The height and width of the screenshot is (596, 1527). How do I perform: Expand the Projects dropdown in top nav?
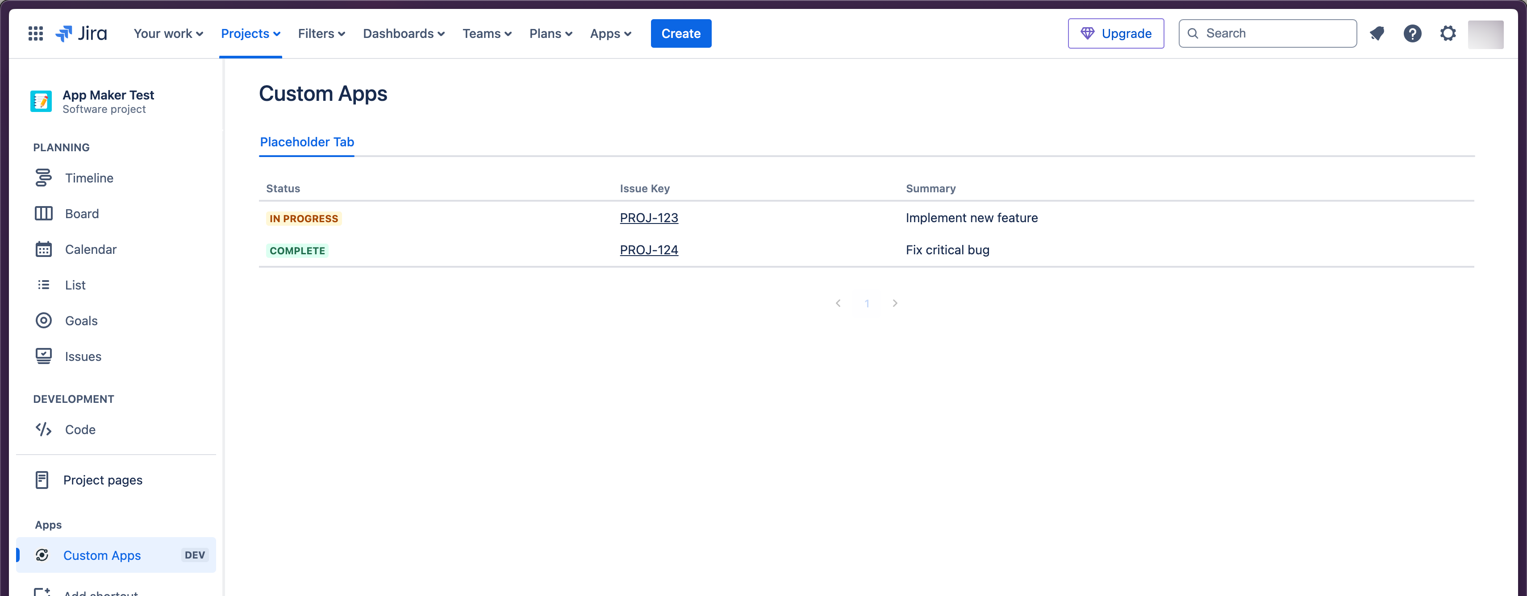tap(250, 33)
